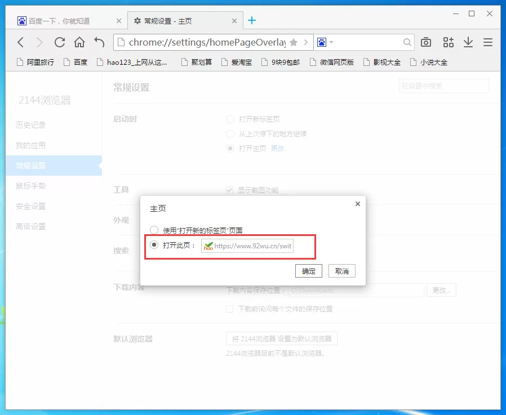Viewport: 506px width, 415px height.
Task: Open 我的应用 in the sidebar
Action: click(x=30, y=145)
